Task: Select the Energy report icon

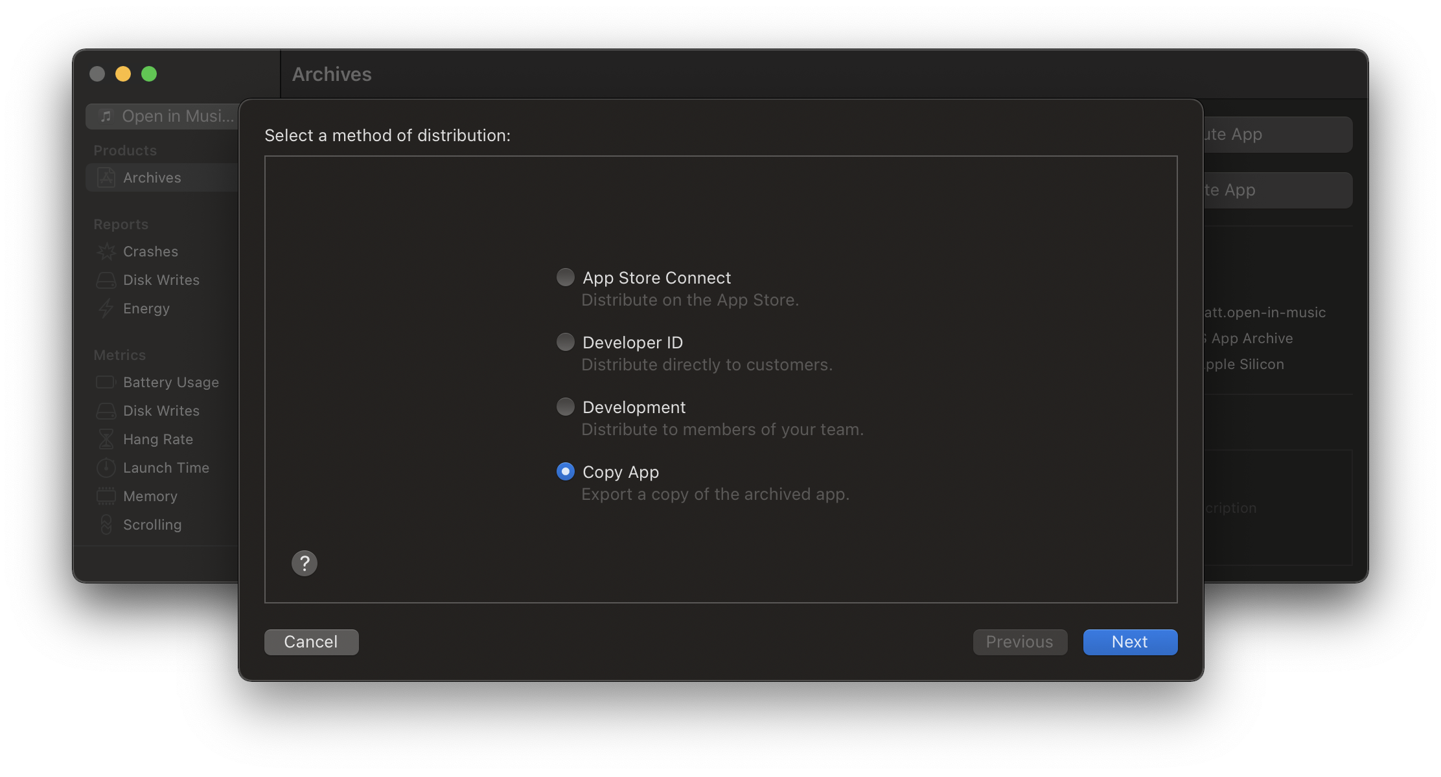Action: click(106, 308)
